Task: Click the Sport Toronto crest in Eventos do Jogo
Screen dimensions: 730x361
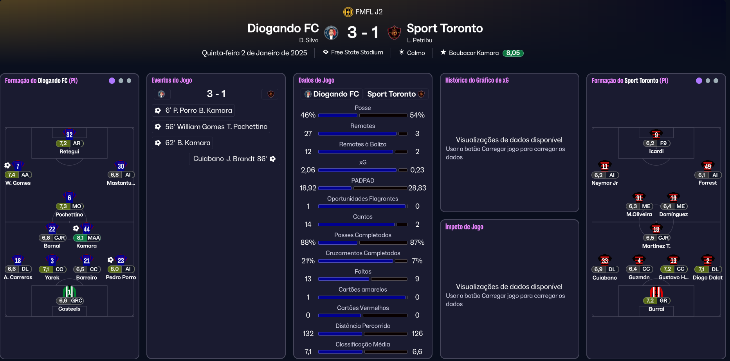Action: pos(270,94)
